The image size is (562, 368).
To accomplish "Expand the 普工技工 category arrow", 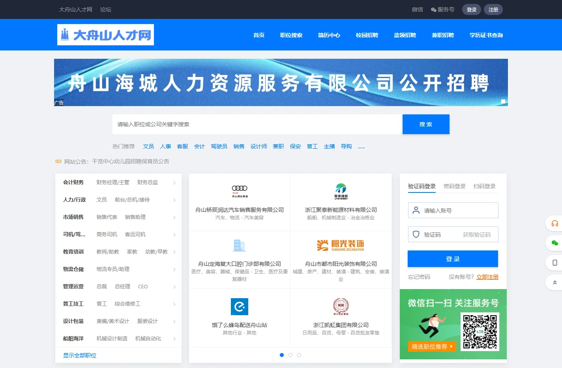I will click(x=174, y=304).
